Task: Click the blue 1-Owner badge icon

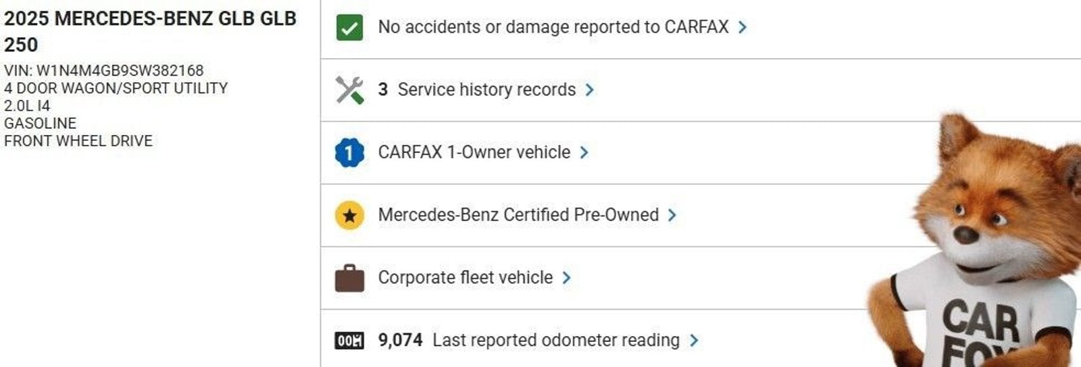Action: [349, 153]
